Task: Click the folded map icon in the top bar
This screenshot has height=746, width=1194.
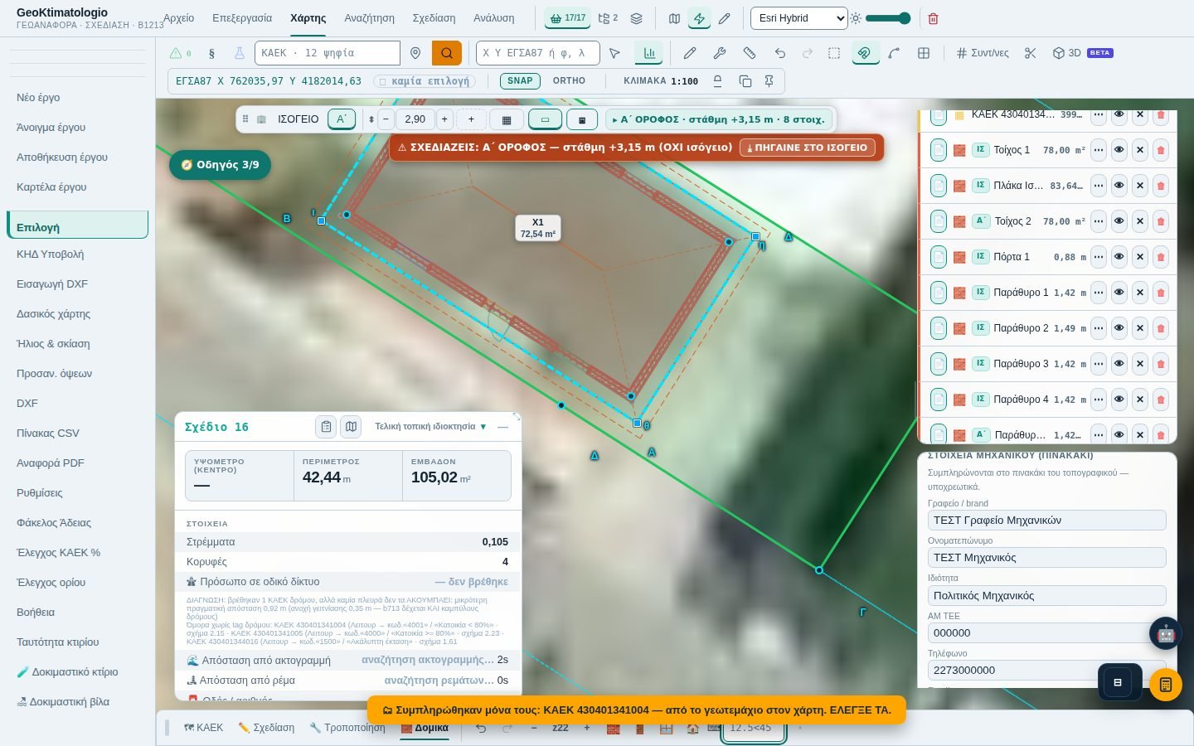Action: [x=674, y=18]
